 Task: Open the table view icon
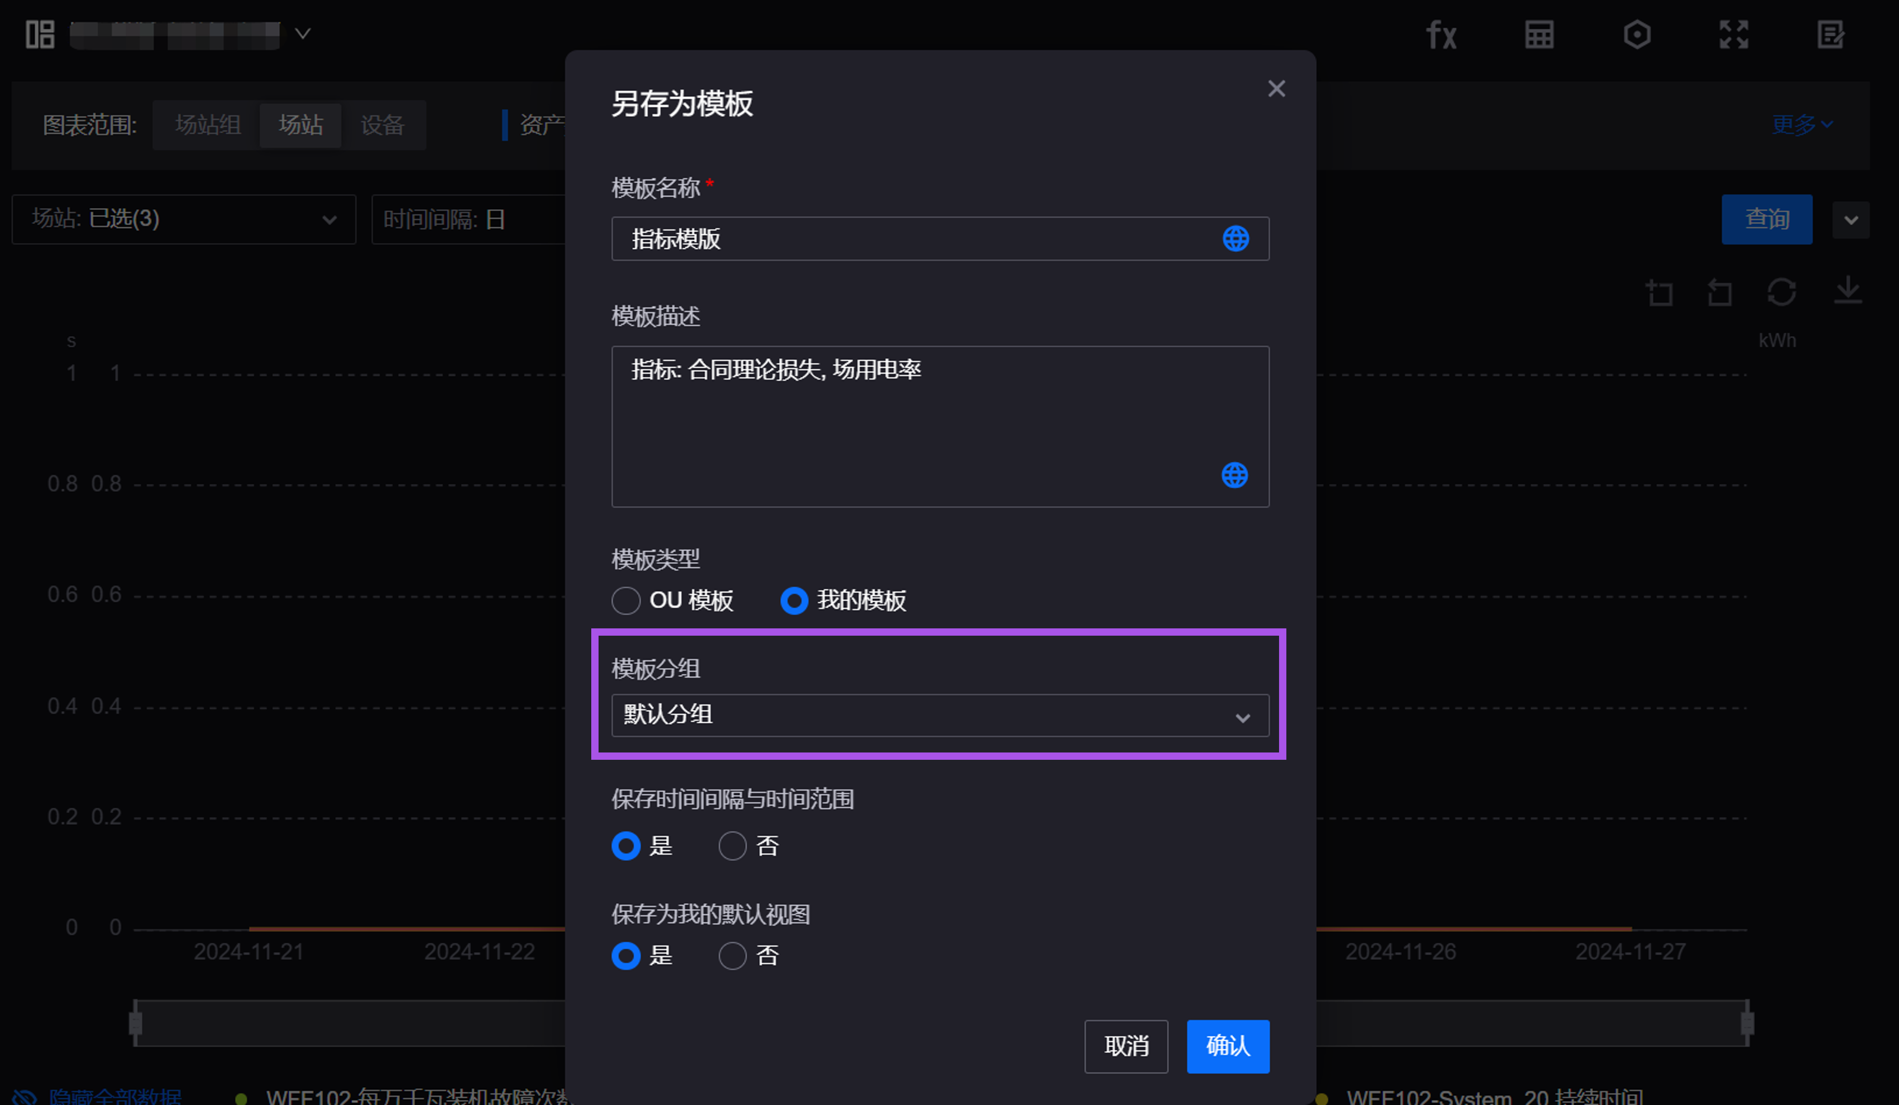[x=1539, y=34]
